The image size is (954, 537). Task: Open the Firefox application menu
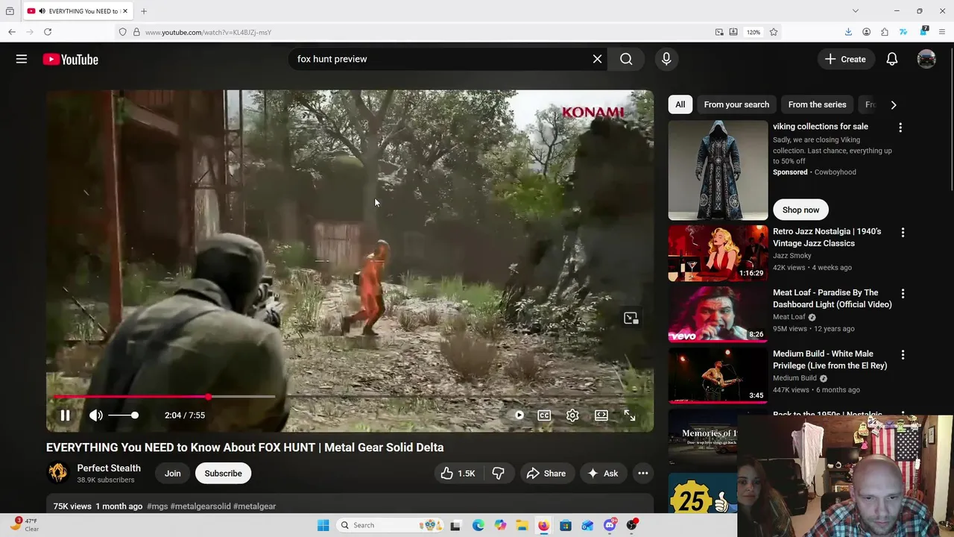tap(943, 32)
